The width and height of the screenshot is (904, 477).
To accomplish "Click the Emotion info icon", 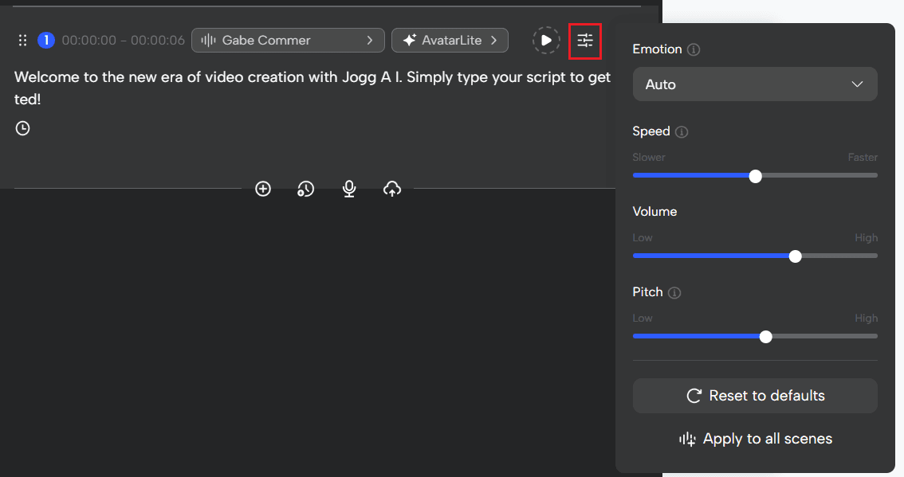I will click(x=693, y=49).
